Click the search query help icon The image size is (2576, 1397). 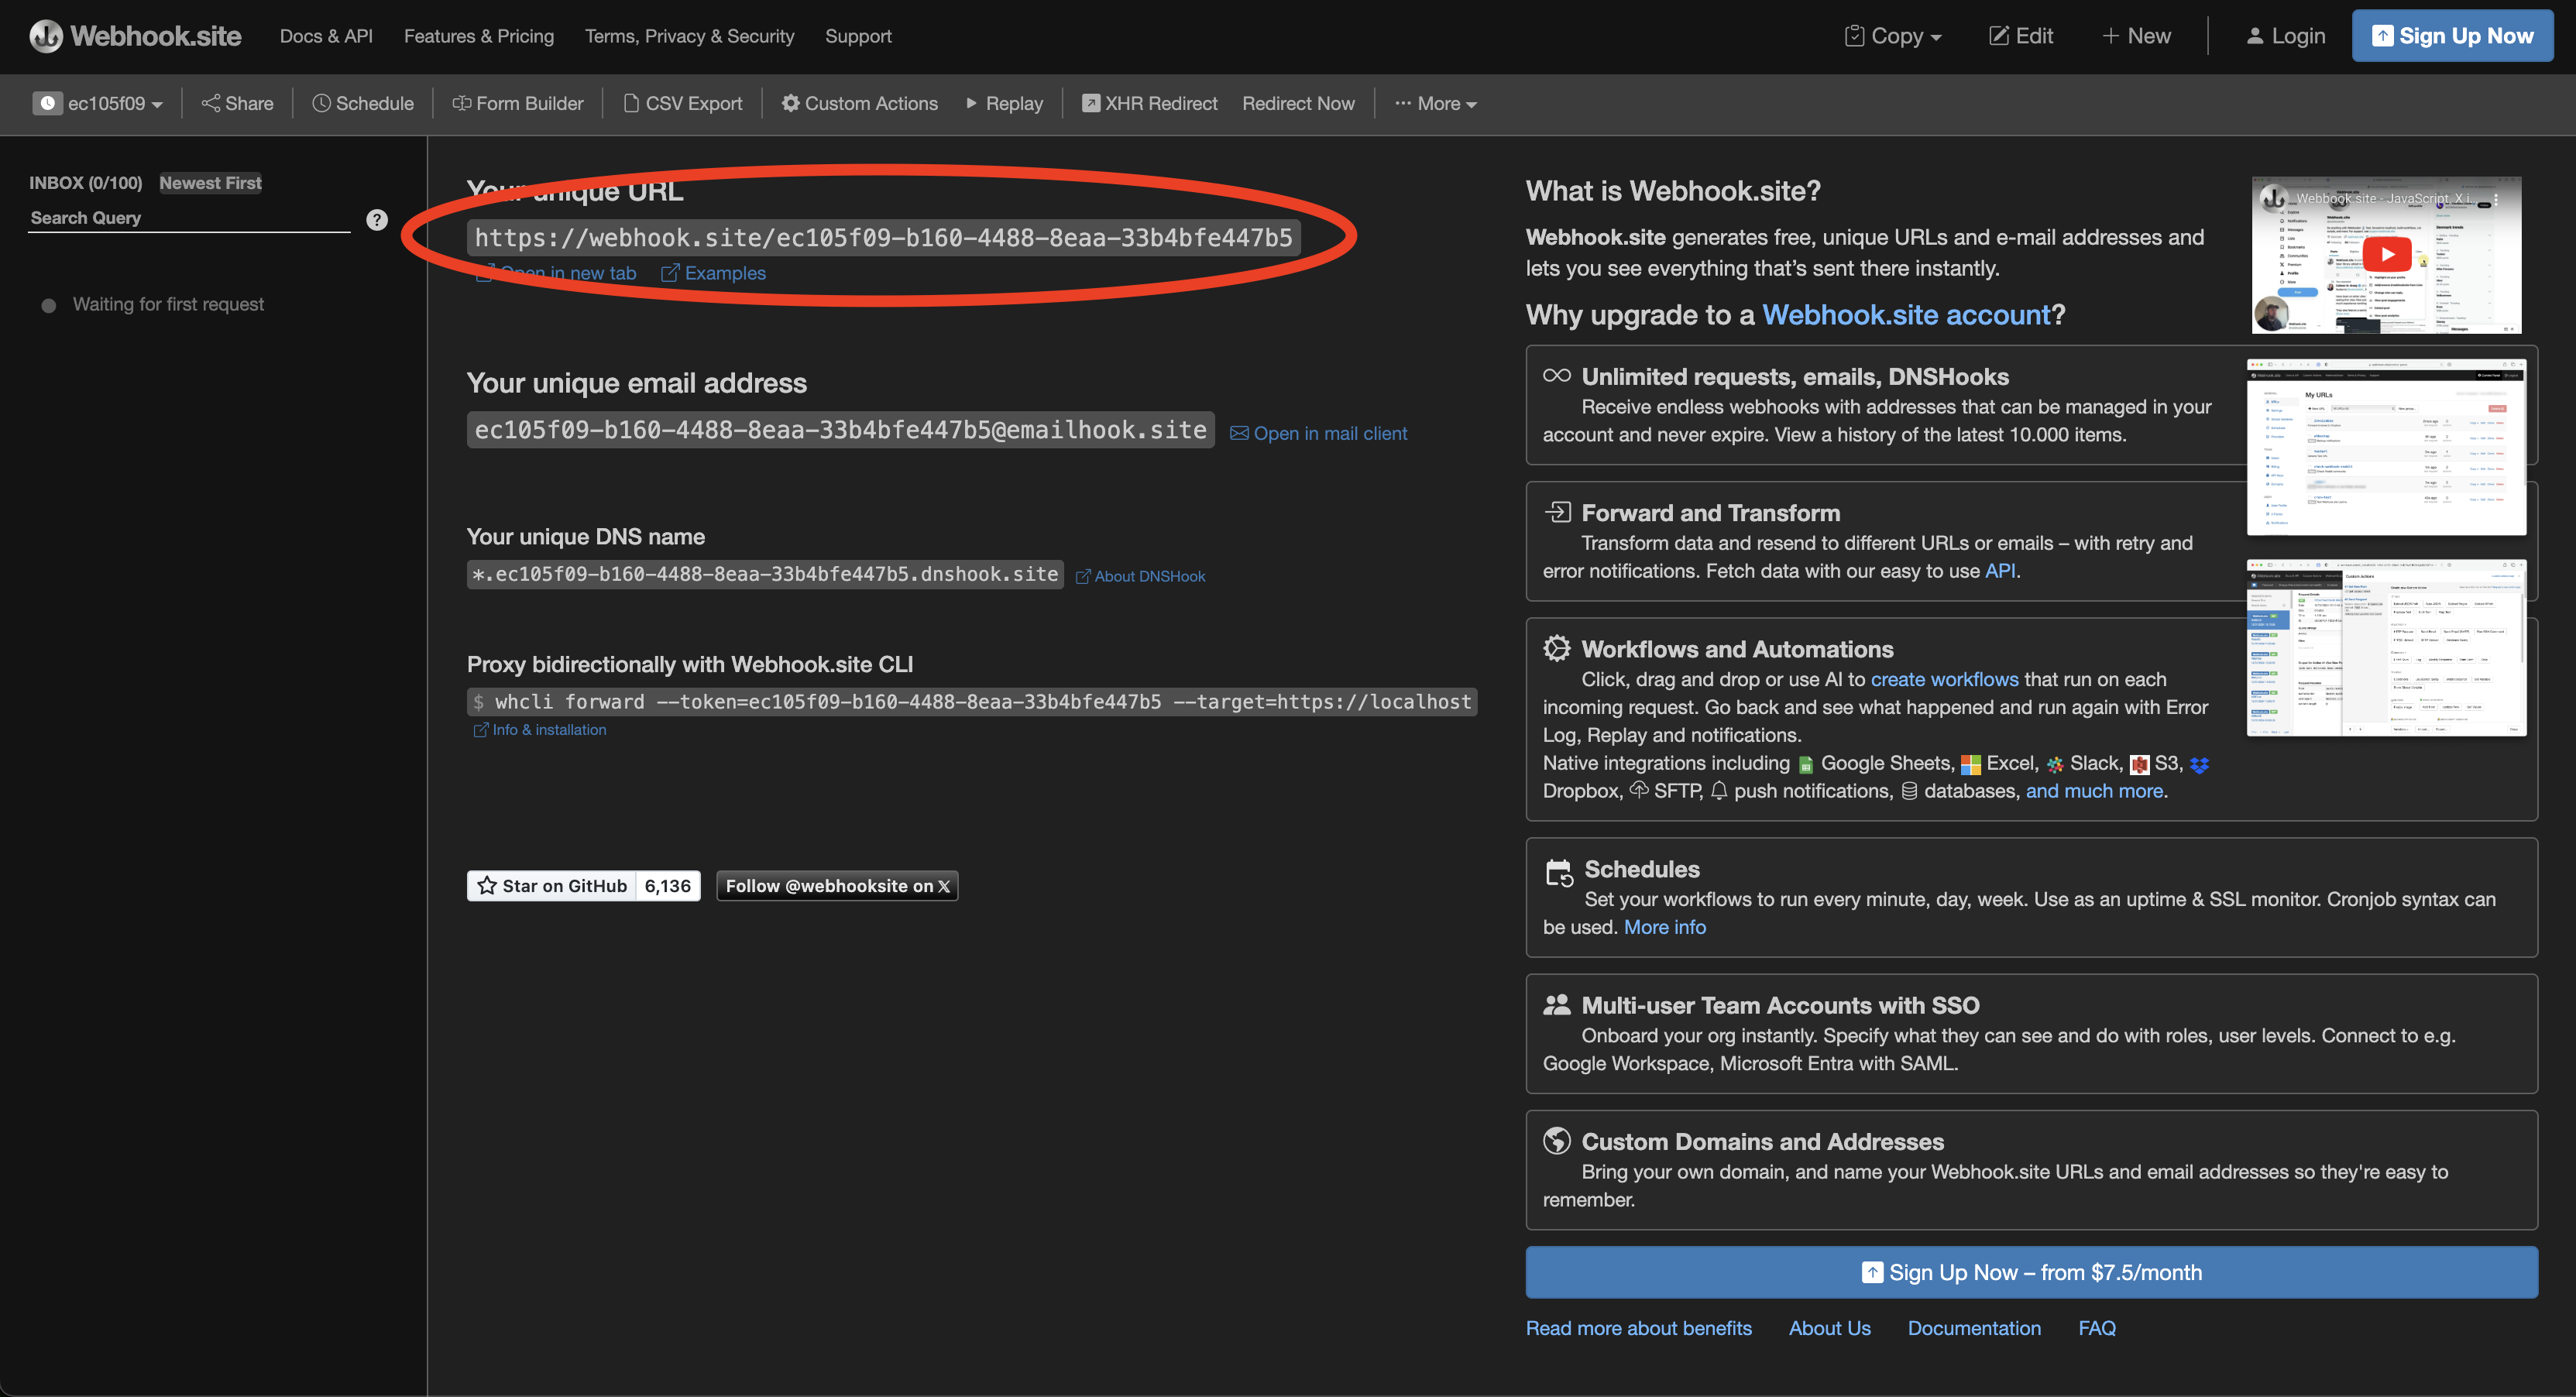[x=377, y=220]
